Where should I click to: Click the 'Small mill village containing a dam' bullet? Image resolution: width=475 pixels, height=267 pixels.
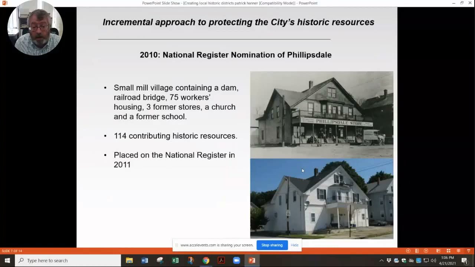click(176, 102)
